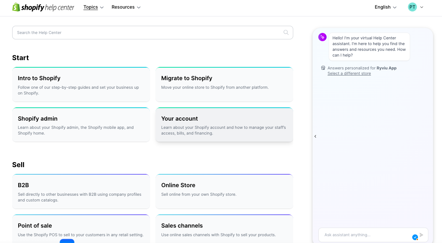Click the Sell section heading

coord(18,165)
